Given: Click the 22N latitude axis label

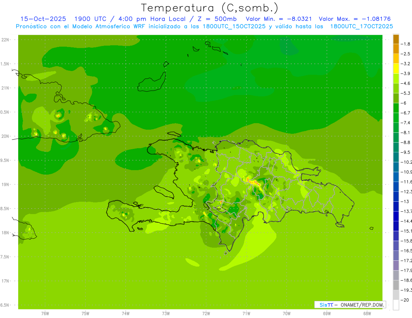Looking at the screenshot, I should [x=6, y=39].
